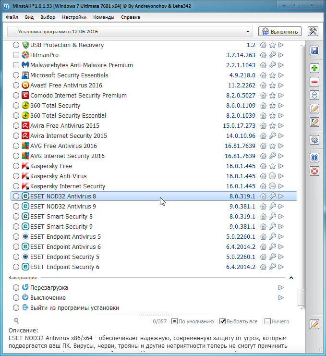Screen dimensions: 326x356
Task: Toggle the Выбрать все checkbox
Action: click(222, 321)
